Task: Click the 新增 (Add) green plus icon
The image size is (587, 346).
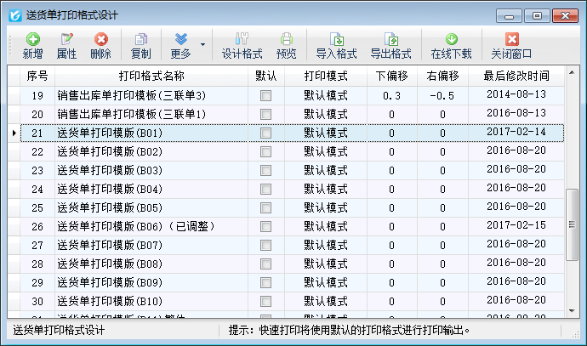Action: point(32,39)
